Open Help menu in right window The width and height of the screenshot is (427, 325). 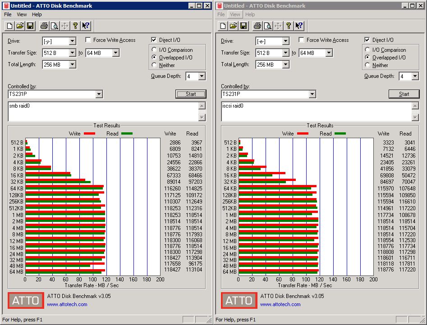pos(250,14)
